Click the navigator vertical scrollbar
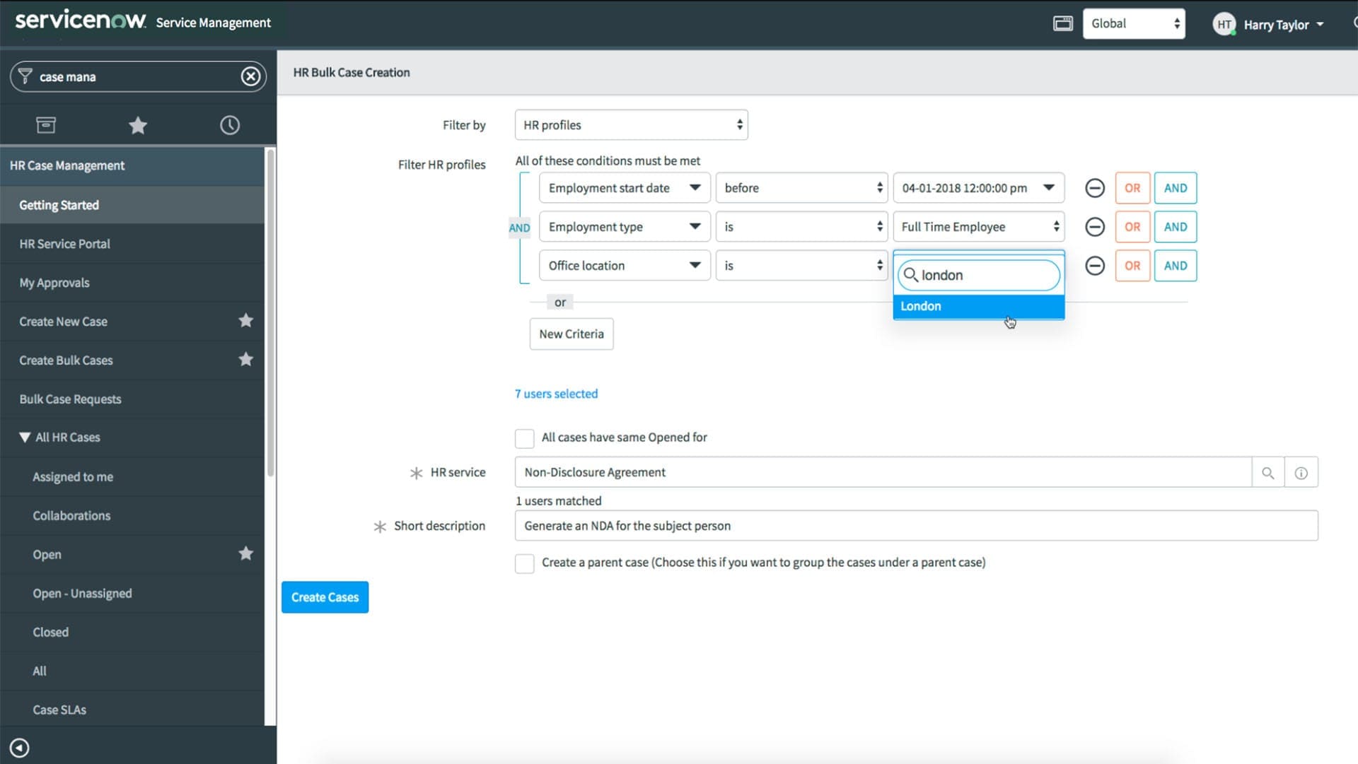1358x764 pixels. point(270,311)
